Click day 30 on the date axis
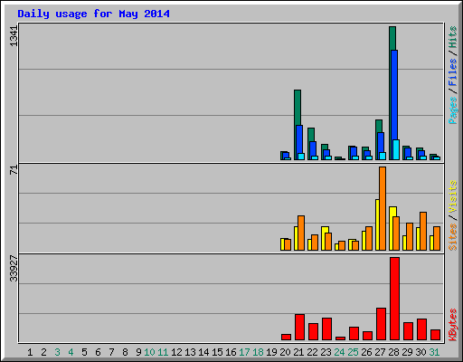Screen dimensions: 463x362 click(x=420, y=352)
